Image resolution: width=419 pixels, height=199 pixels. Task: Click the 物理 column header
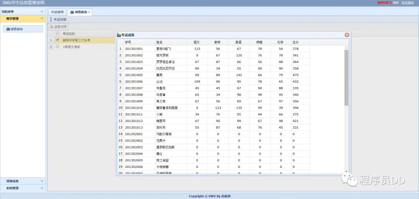pyautogui.click(x=260, y=42)
